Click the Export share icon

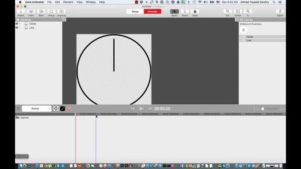[280, 11]
